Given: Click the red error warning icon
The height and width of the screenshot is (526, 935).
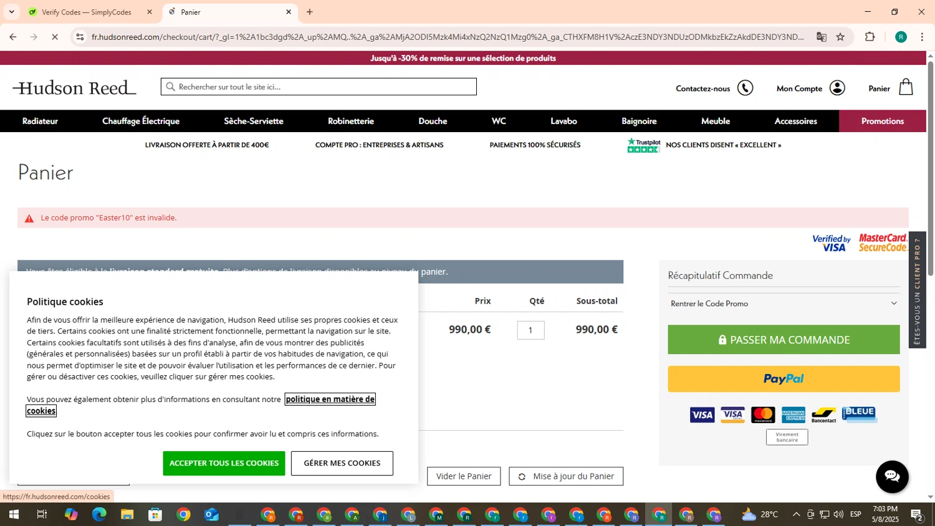Looking at the screenshot, I should click(x=29, y=218).
